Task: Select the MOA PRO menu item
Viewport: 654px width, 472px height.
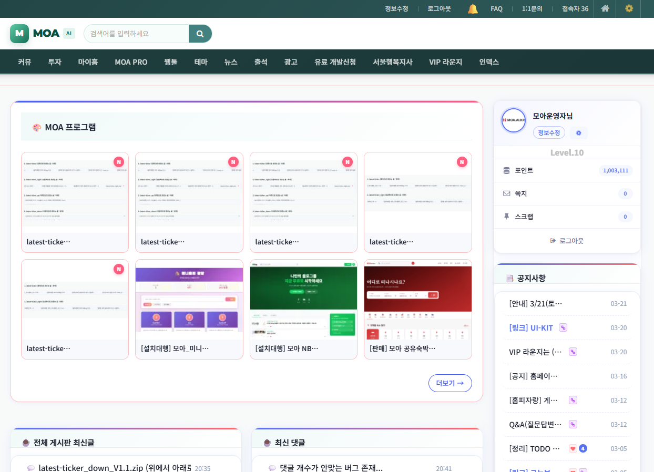Action: 131,62
